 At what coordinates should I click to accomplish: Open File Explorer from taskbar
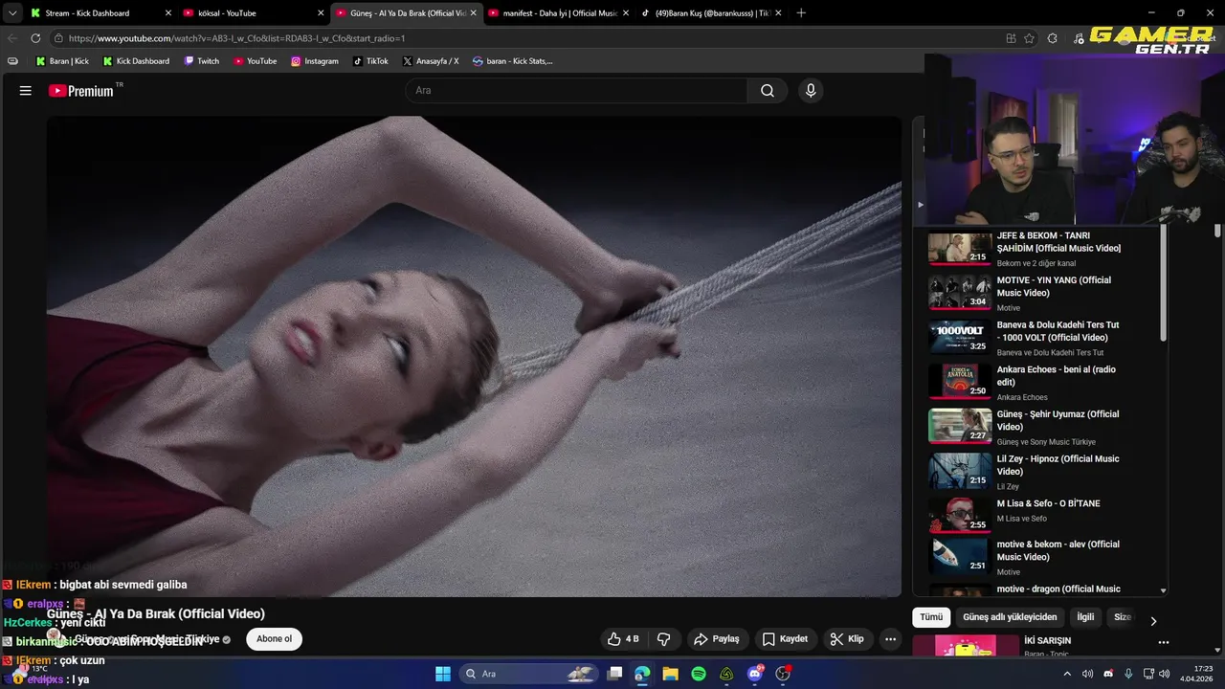pyautogui.click(x=670, y=674)
